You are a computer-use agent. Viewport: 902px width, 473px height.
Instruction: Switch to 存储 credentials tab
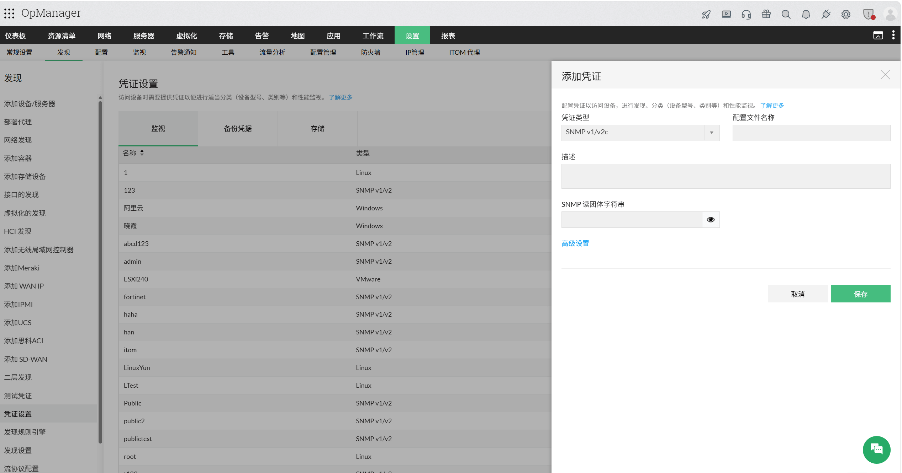pos(317,129)
